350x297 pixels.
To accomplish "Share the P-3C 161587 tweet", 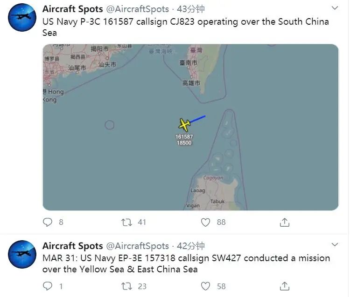I will pyautogui.click(x=284, y=223).
